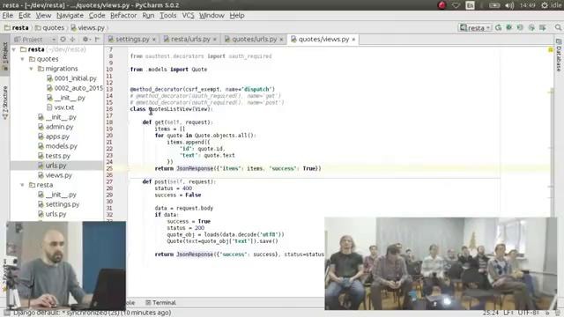
Task: Click the UTF-8 encoding in status bar
Action: click(528, 313)
